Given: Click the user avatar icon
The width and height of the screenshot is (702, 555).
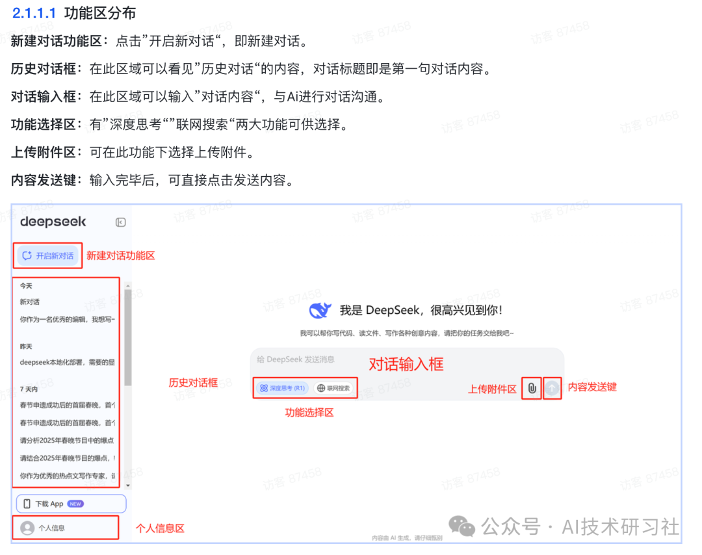Looking at the screenshot, I should (x=27, y=528).
